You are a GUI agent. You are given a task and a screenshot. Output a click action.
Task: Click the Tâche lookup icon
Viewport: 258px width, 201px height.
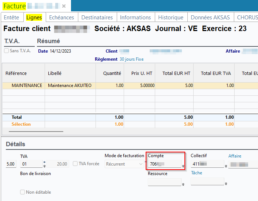(x=226, y=184)
